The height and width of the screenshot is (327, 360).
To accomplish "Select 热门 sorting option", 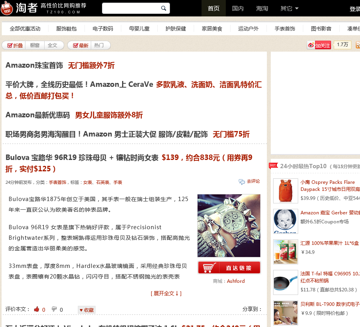I will coord(99,45).
